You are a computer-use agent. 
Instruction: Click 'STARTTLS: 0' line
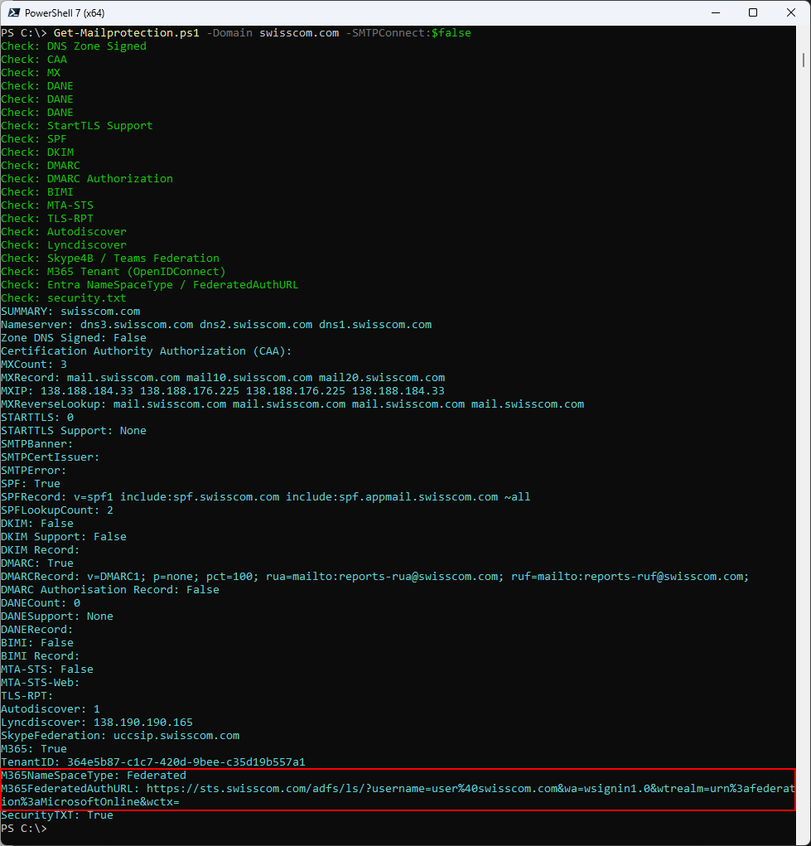point(37,418)
